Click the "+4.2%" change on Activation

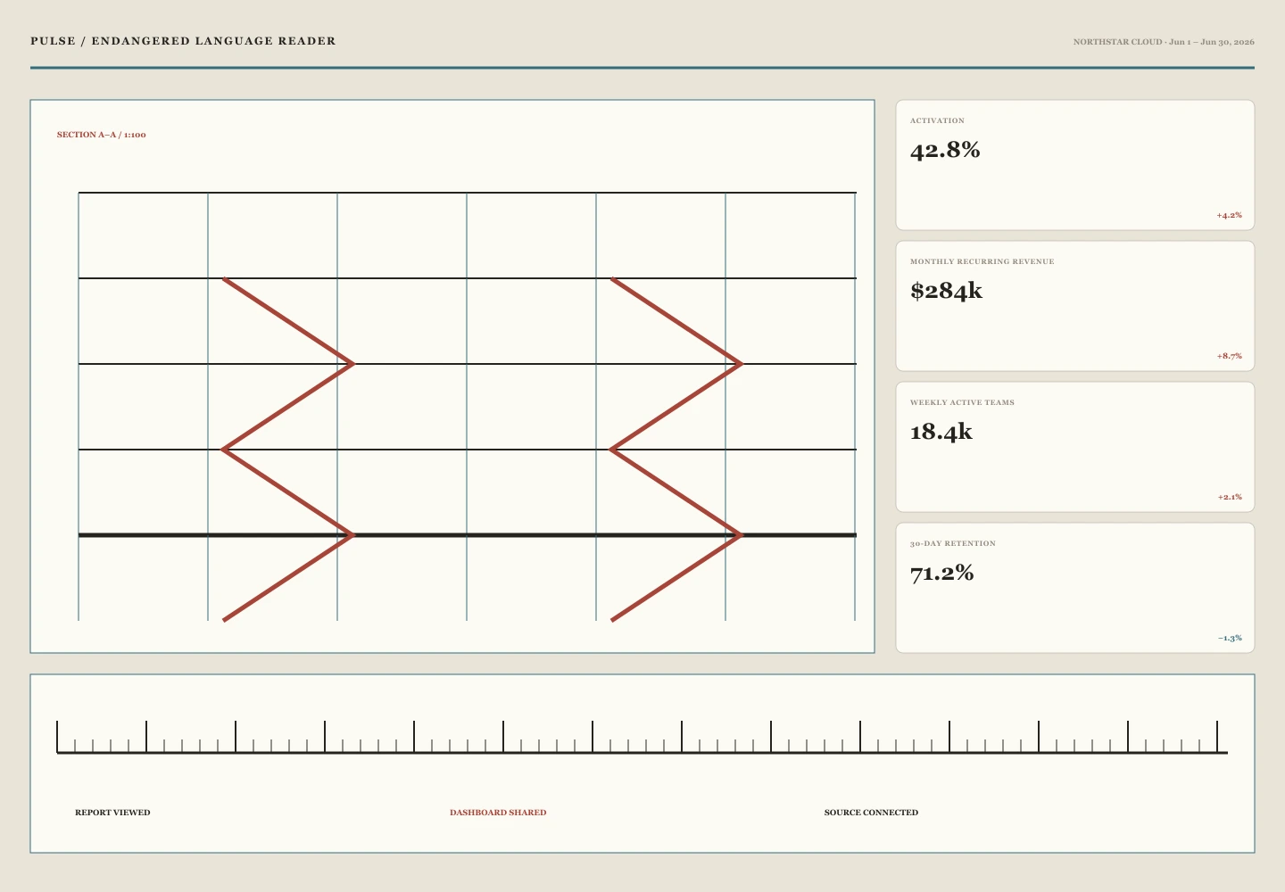1229,215
